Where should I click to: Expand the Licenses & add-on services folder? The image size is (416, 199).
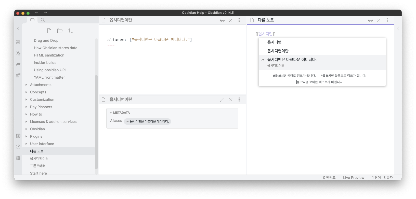(26, 122)
